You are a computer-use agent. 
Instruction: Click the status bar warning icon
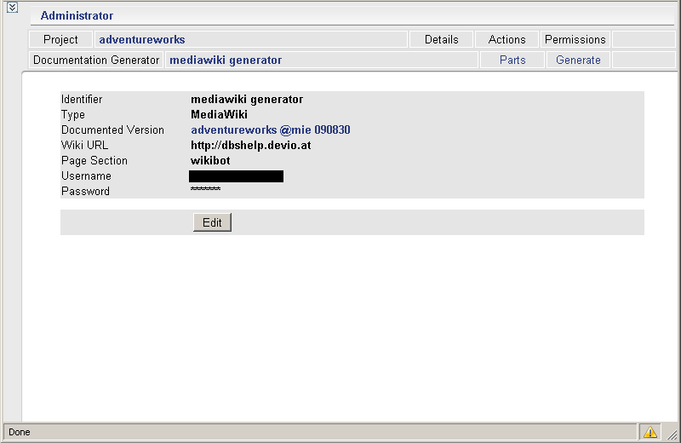point(650,432)
